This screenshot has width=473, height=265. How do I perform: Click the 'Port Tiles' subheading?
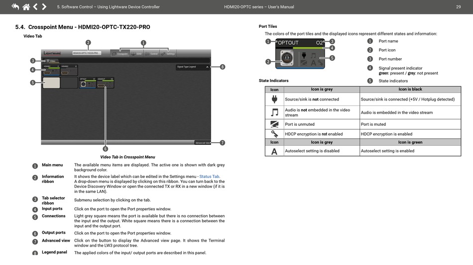point(268,26)
